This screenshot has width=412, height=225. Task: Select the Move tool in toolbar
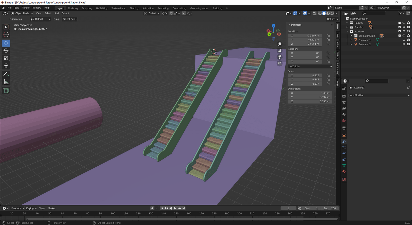6,43
